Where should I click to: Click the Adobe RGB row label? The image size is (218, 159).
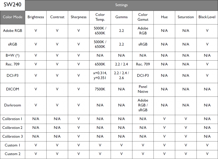(13, 31)
